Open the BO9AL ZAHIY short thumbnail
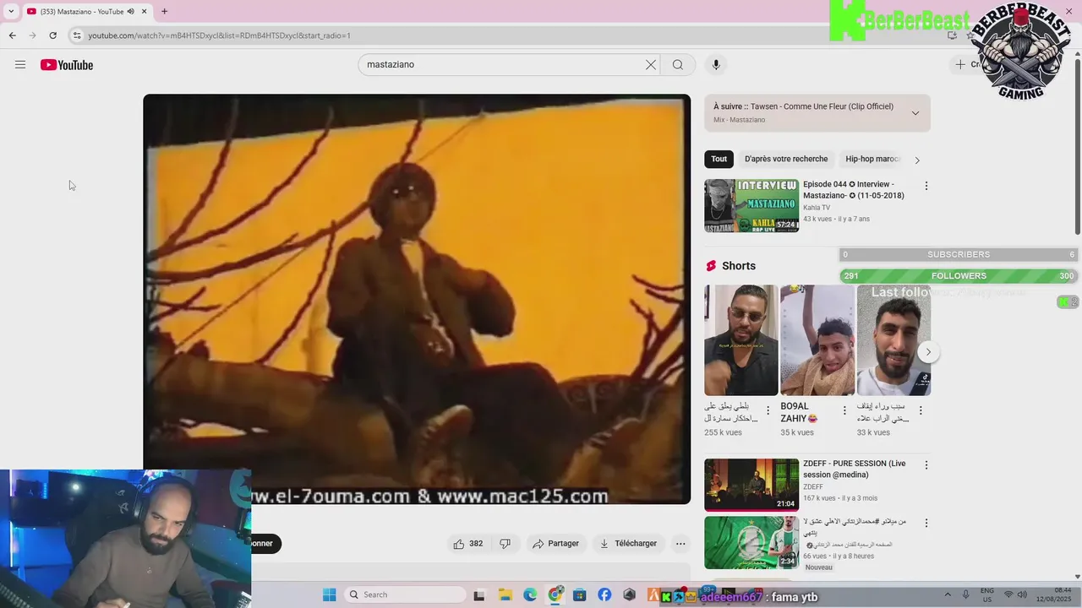This screenshot has width=1082, height=608. click(x=817, y=340)
